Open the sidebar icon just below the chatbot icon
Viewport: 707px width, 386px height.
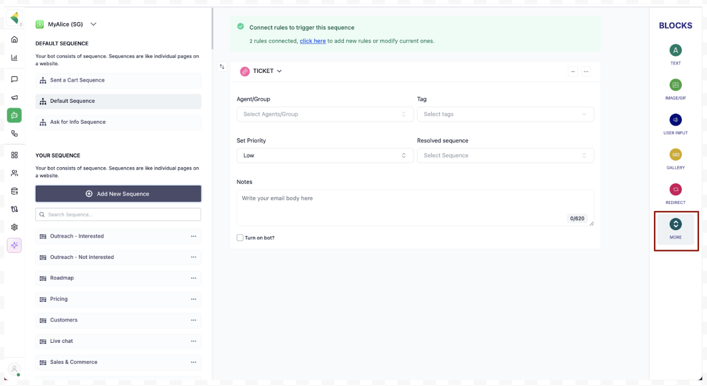[14, 133]
